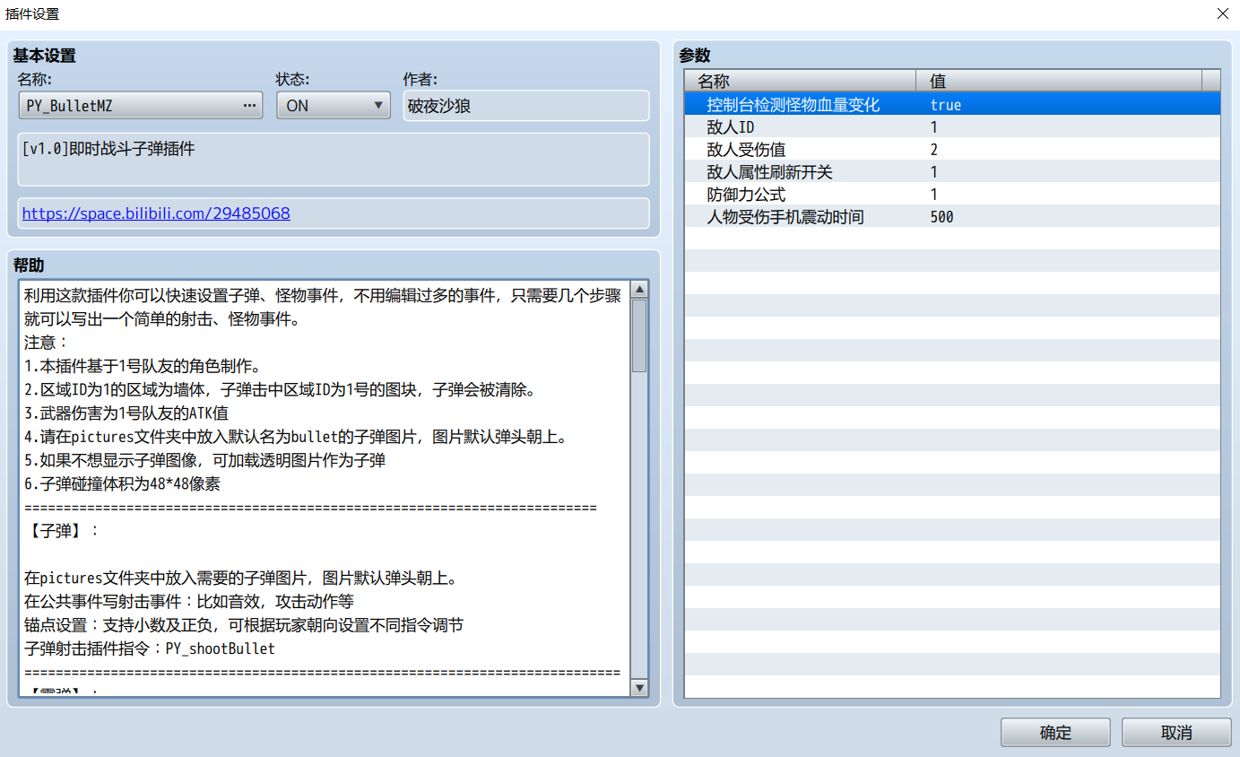Screen dimensions: 1240x757
Task: Click the true value cell
Action: coord(945,105)
